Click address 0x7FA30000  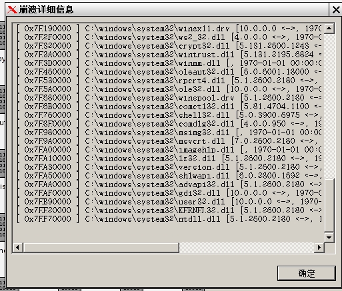coord(47,167)
